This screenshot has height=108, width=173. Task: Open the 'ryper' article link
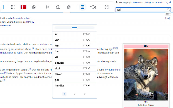coord(20,53)
